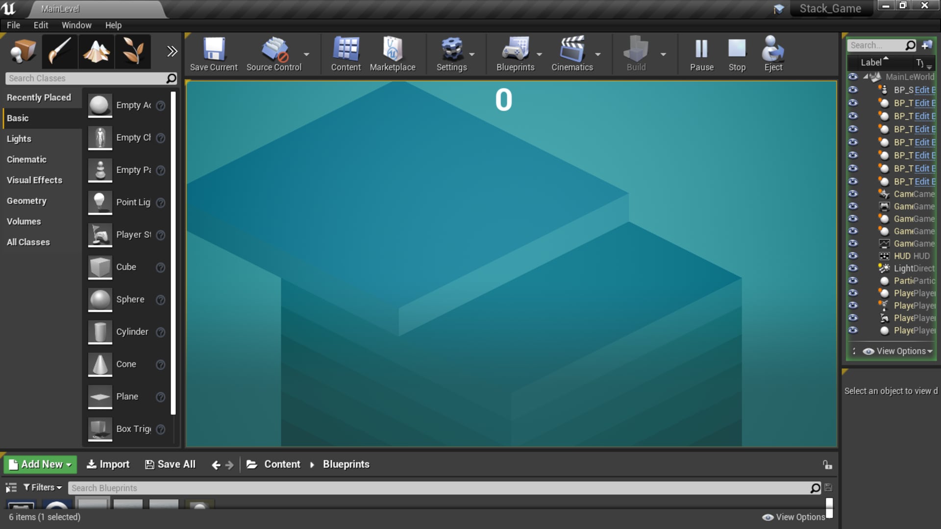Eject from the player controller
The height and width of the screenshot is (529, 941).
tap(773, 49)
